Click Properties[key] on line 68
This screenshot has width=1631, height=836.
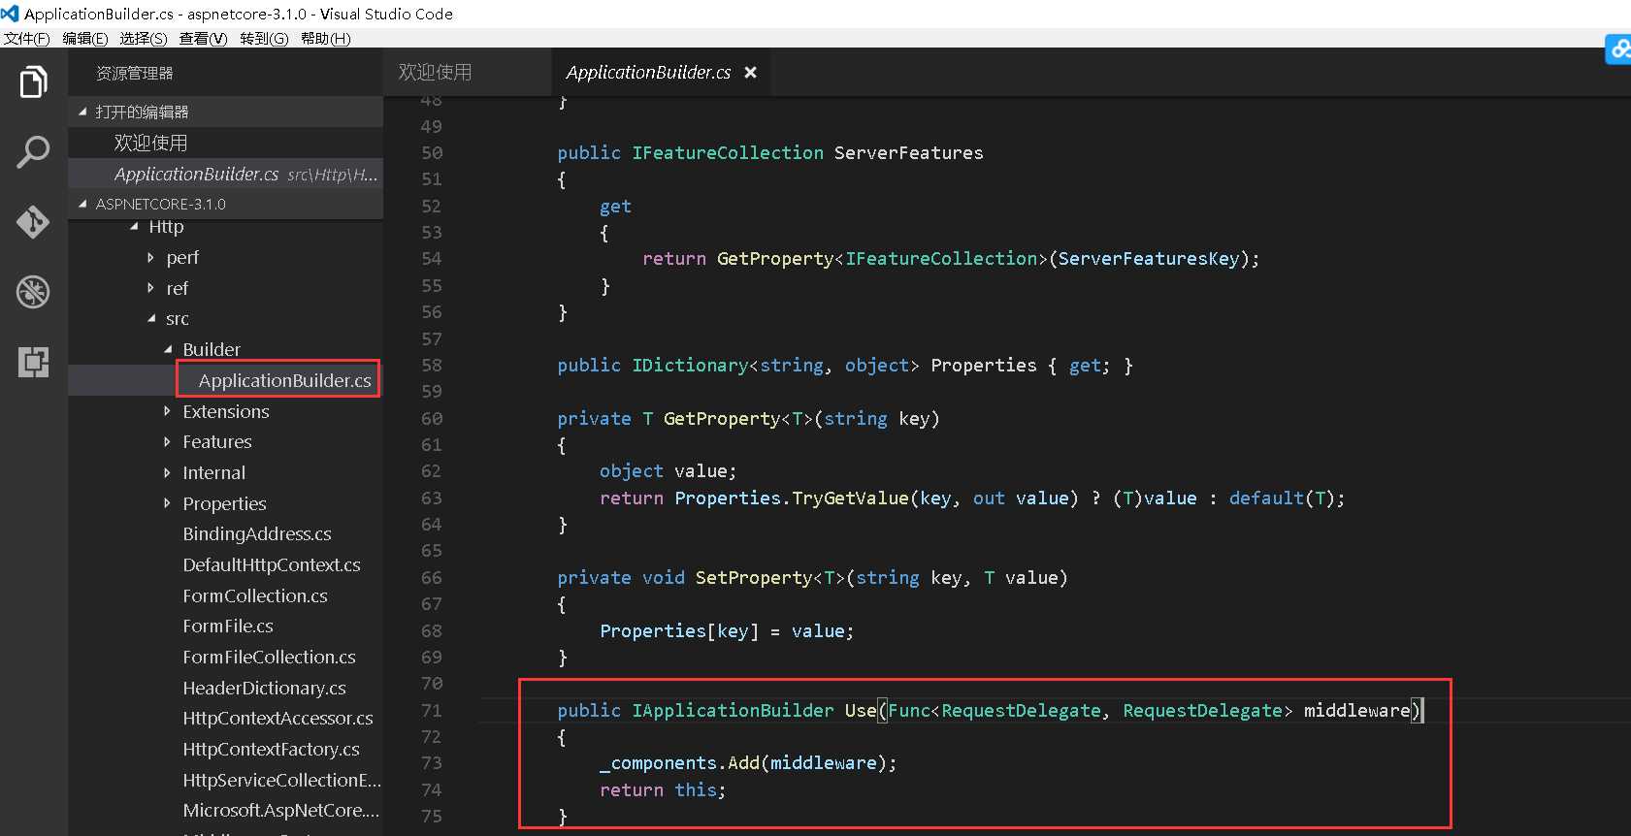coord(679,631)
